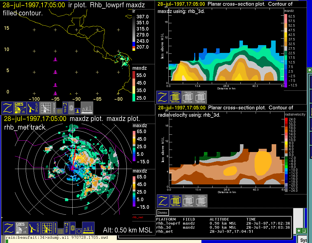
Task: Click third cross section icon in maxdz window
Action: pos(201,97)
